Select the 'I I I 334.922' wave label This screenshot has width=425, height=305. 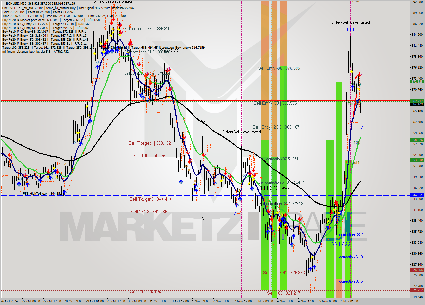(x=336, y=244)
